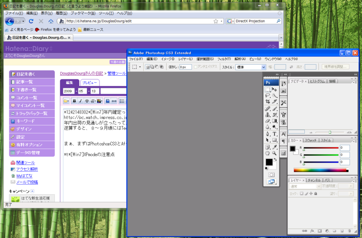The image size is (362, 238).
Task: Open the Layers panel flyout menu
Action: click(354, 181)
